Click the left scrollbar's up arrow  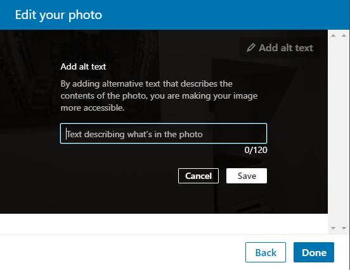coord(334,35)
